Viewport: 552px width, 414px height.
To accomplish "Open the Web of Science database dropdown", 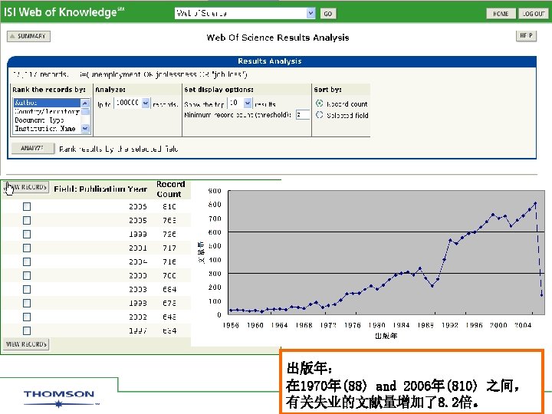I will (310, 13).
